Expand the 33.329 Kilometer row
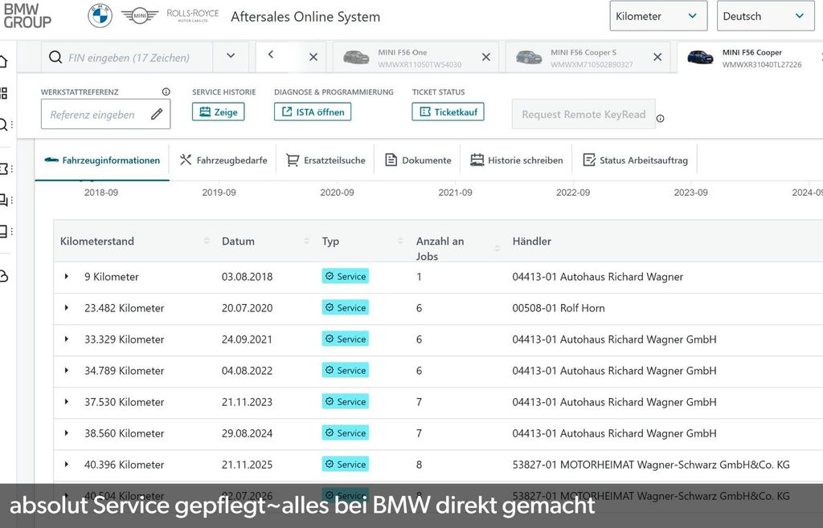This screenshot has height=528, width=823. 67,339
